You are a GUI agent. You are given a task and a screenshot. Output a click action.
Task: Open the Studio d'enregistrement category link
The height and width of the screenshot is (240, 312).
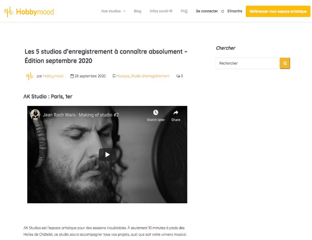click(x=150, y=76)
